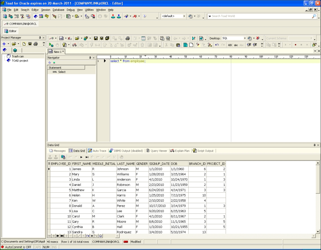Expand Project Manager add item dropdown arrow

[x=8, y=44]
